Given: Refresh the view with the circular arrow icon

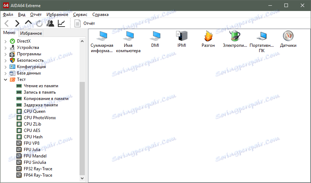Looking at the screenshot, I should (39, 23).
